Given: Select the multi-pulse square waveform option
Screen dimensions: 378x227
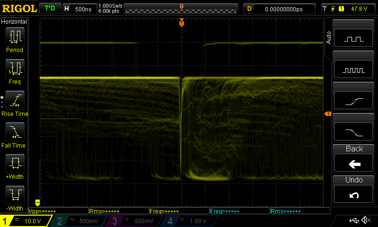Looking at the screenshot, I should [354, 70].
